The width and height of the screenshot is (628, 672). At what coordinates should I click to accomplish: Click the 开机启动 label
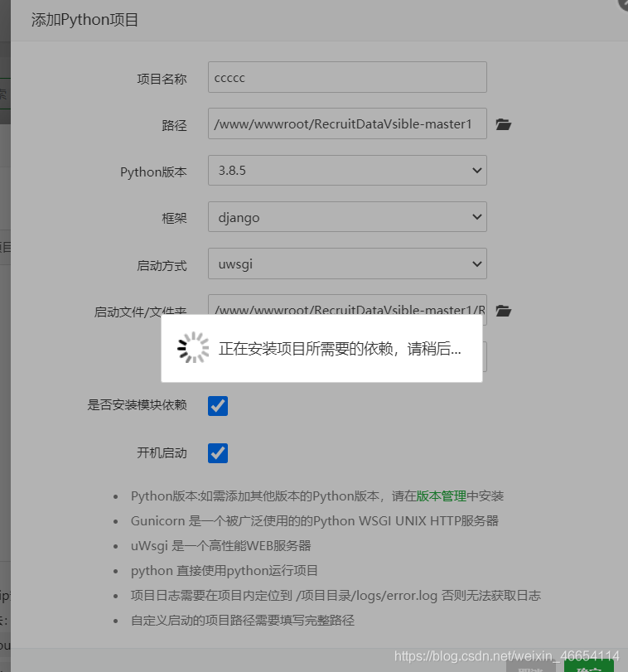click(162, 452)
